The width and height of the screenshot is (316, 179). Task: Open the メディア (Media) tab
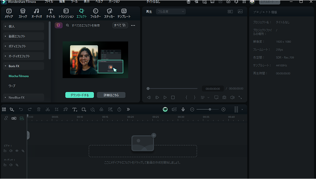[9, 13]
